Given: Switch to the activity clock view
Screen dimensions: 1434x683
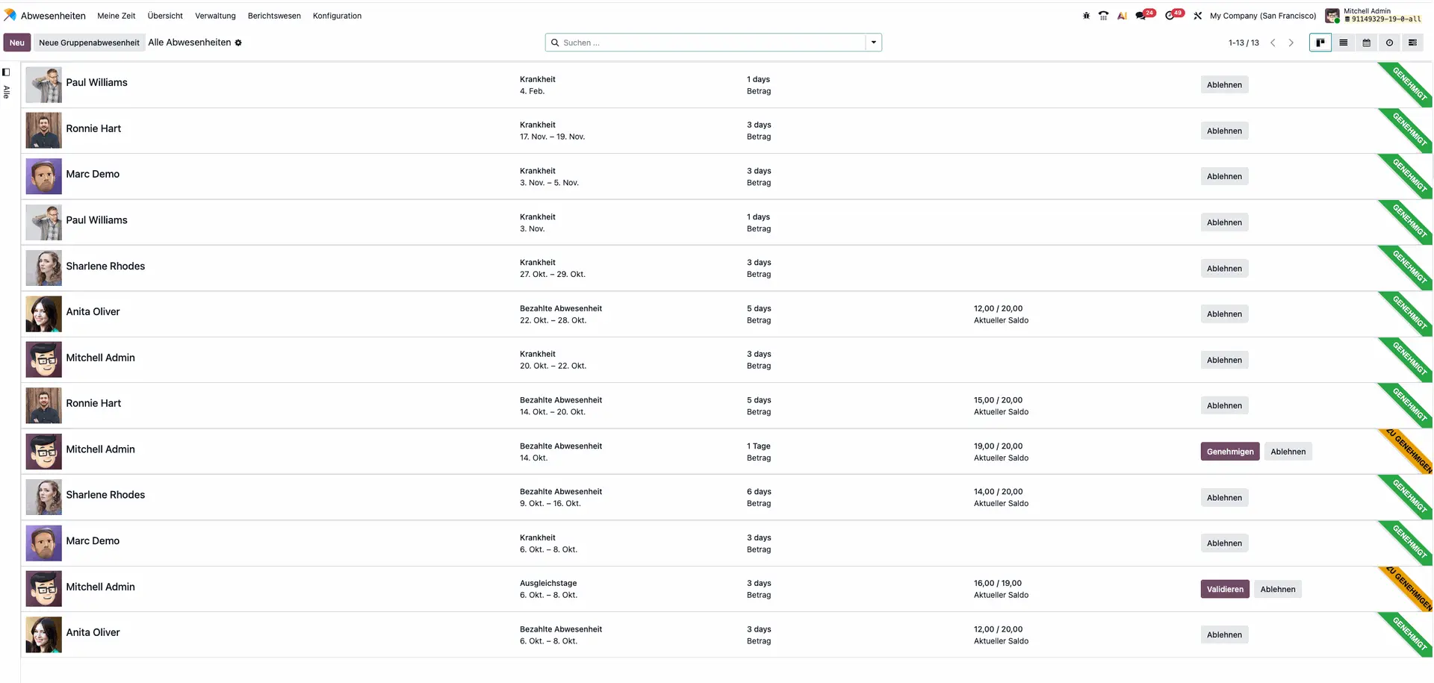Looking at the screenshot, I should click(1389, 43).
